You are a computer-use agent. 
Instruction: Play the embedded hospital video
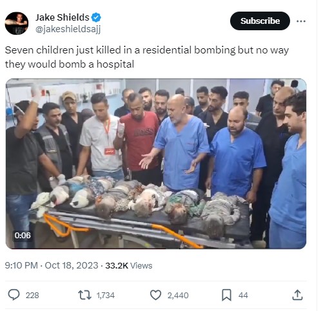coord(156,164)
